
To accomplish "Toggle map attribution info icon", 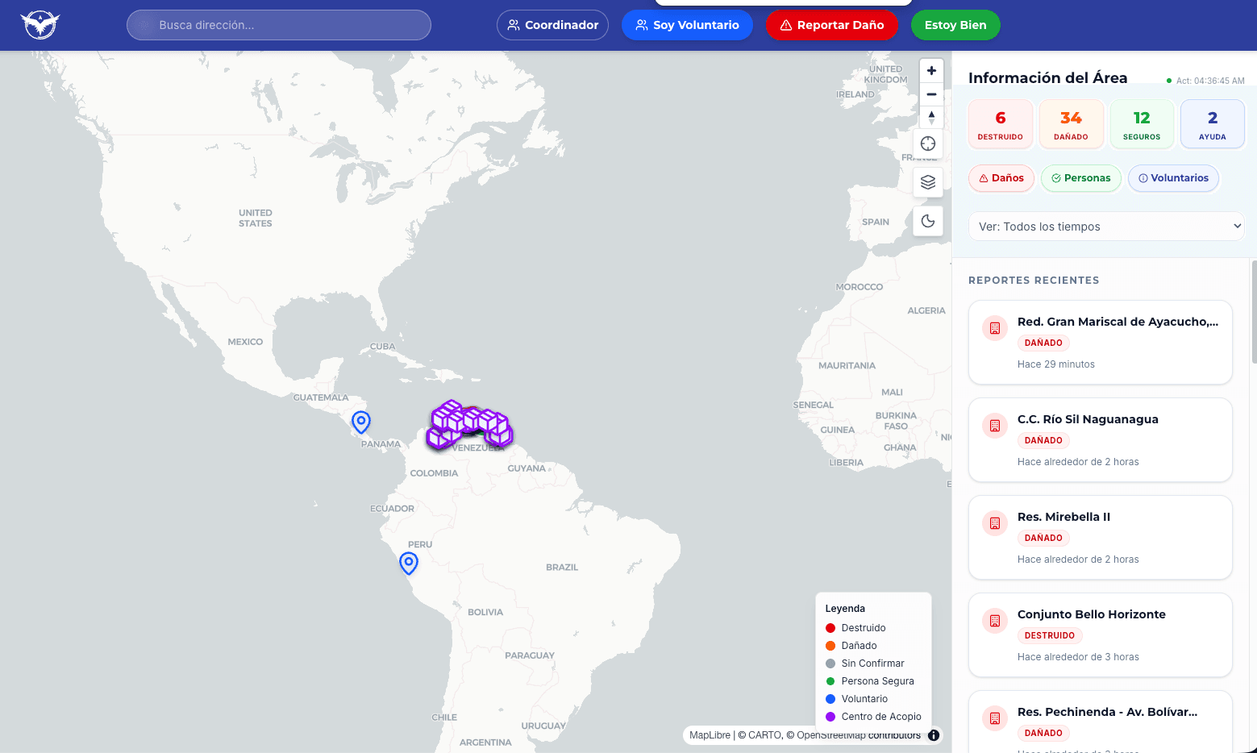I will click(x=934, y=735).
